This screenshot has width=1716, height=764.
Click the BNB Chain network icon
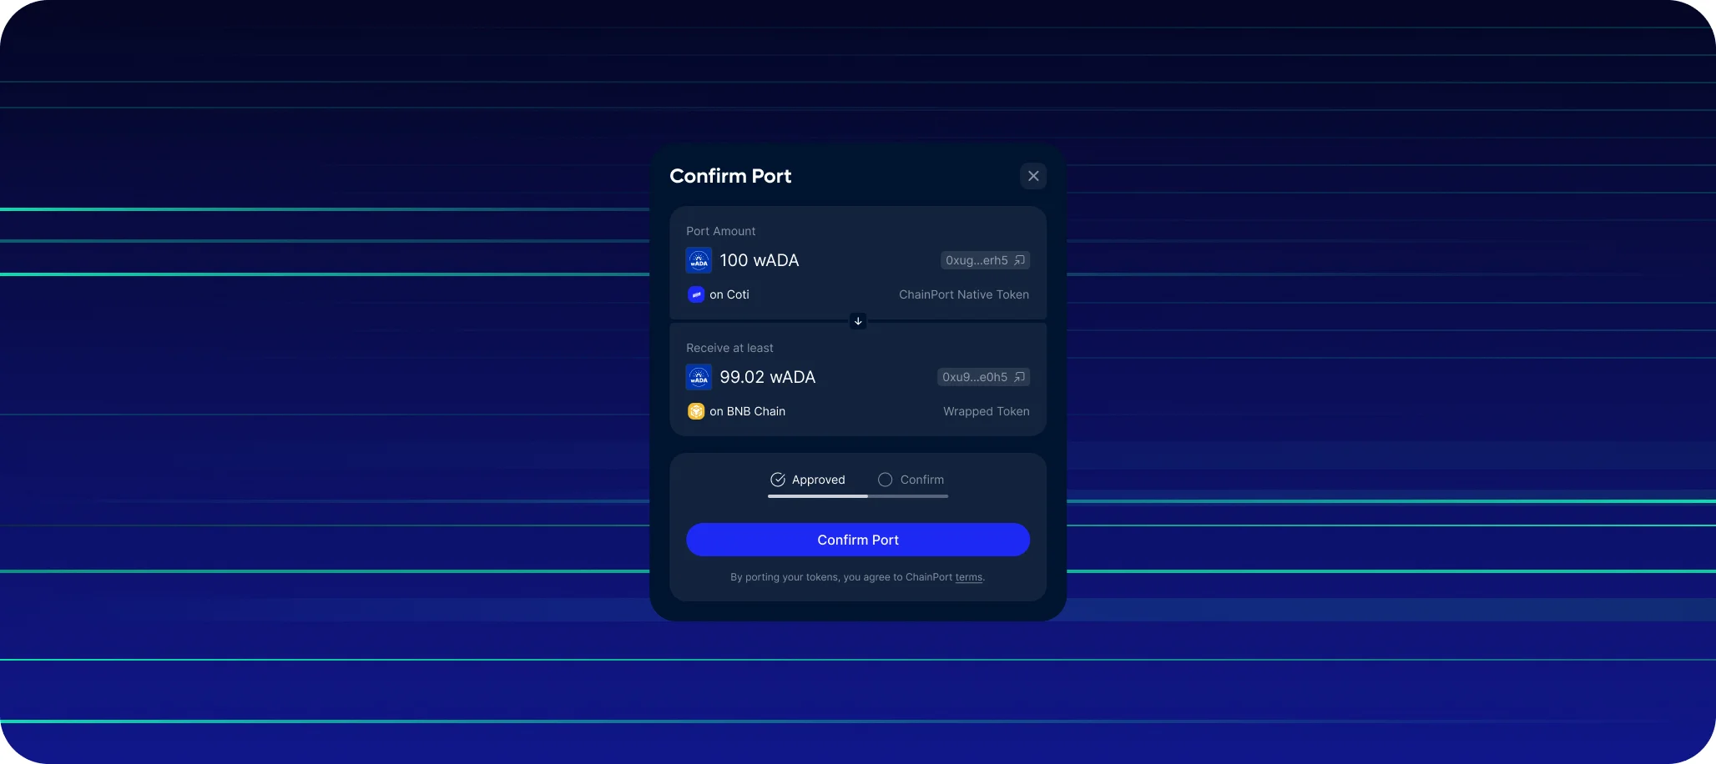(x=696, y=411)
